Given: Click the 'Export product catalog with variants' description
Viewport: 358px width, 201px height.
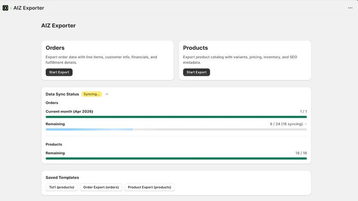Looking at the screenshot, I should click(x=240, y=60).
